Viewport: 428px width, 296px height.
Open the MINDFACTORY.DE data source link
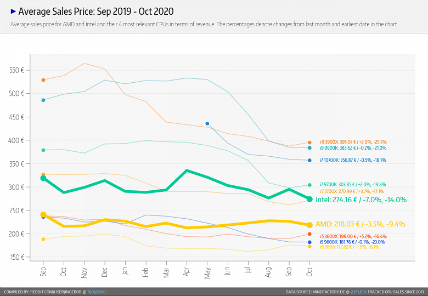click(x=329, y=292)
